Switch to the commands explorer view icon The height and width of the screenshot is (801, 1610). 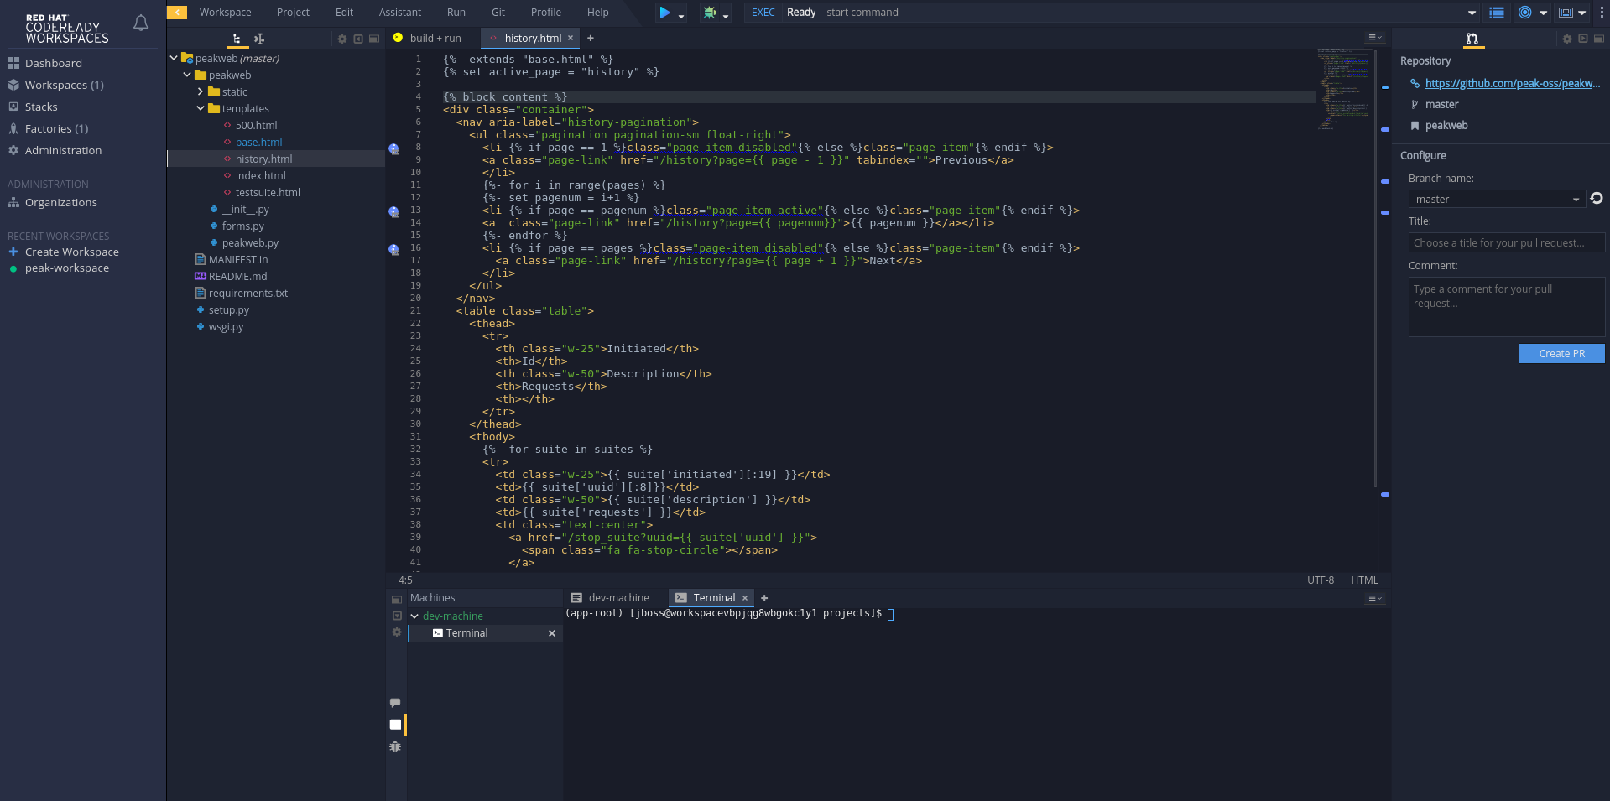(x=259, y=39)
